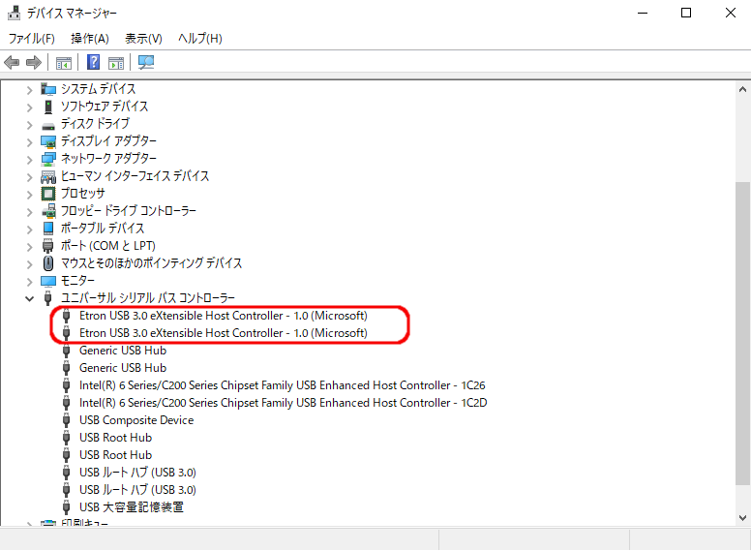Select the ソフトウェア デバイス category icon
This screenshot has width=751, height=551.
(x=47, y=107)
